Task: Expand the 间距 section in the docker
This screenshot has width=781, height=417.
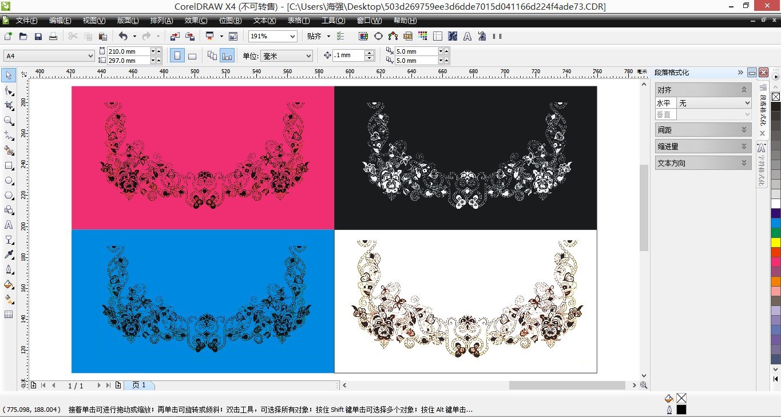Action: 703,130
